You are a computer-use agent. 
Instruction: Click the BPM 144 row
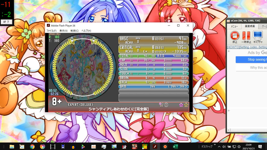pyautogui.click(x=154, y=87)
